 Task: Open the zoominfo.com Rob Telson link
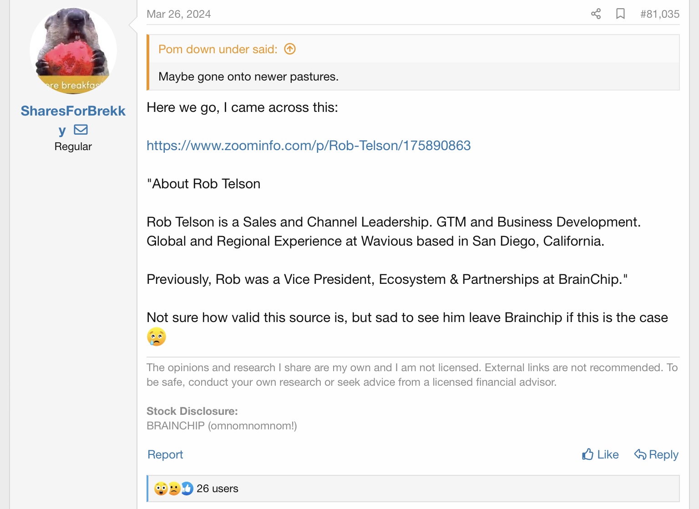pyautogui.click(x=309, y=146)
